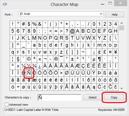The image size is (129, 116).
Task: Select the ¾ three quarters fraction
Action: 34,66
